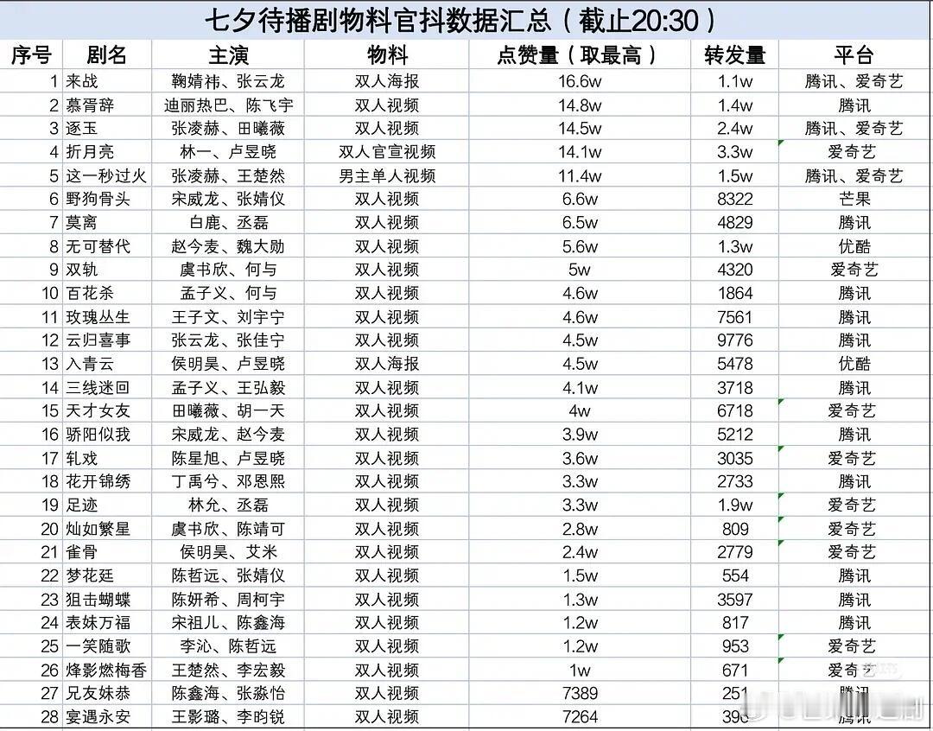Select the cast cell 陈星旭、卢昱晓
This screenshot has width=933, height=731.
click(x=228, y=458)
